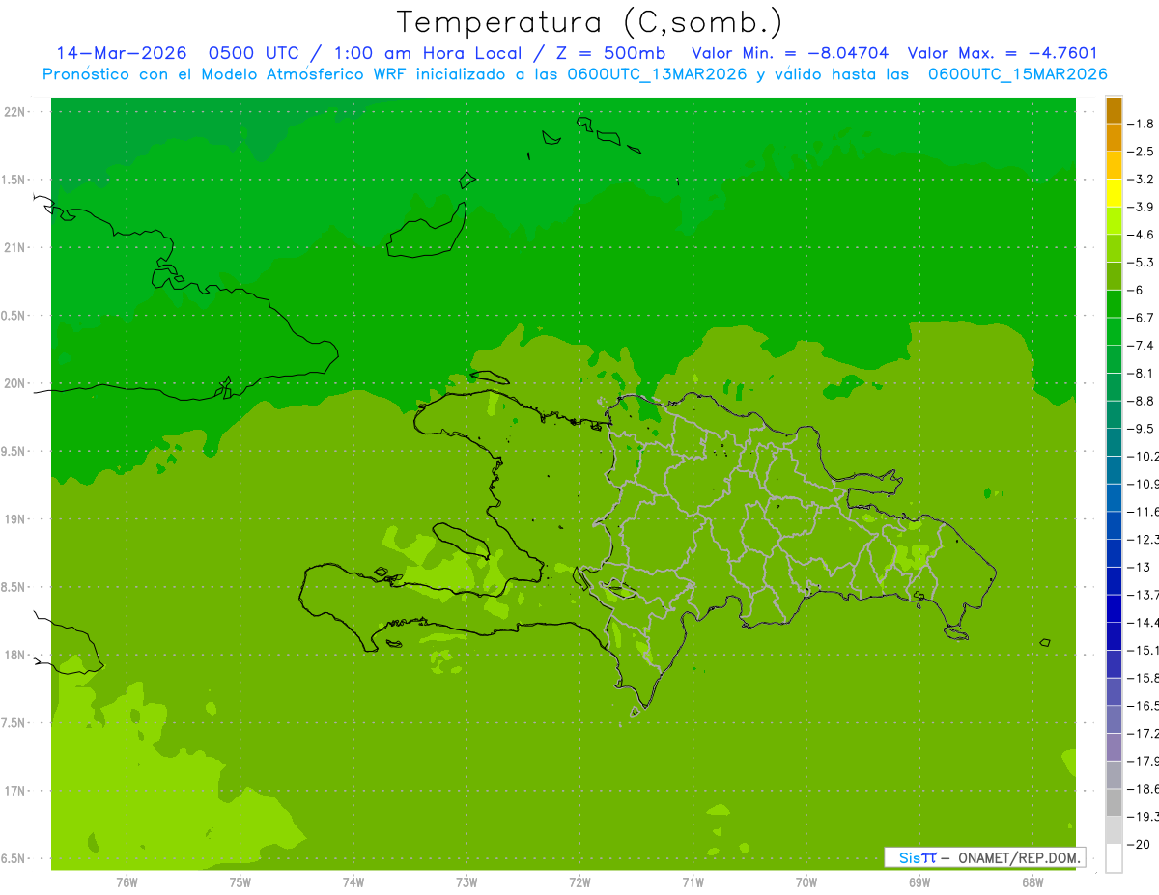Click the '-7.4' colorbar label
The width and height of the screenshot is (1159, 895).
point(1142,345)
